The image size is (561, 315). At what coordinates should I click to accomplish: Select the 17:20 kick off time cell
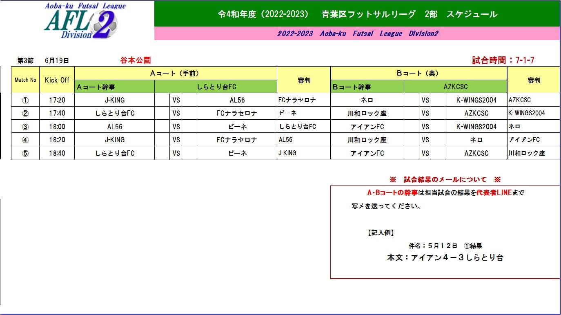pyautogui.click(x=57, y=100)
